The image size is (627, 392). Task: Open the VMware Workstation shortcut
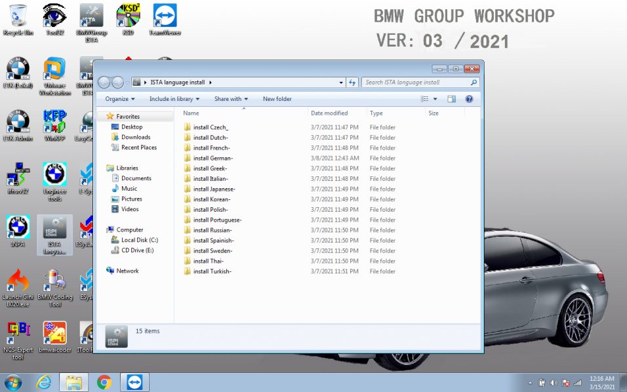[x=55, y=76]
